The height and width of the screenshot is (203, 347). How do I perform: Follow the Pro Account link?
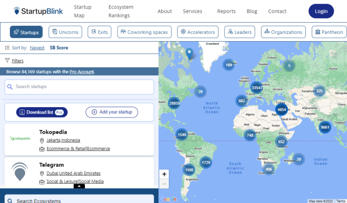82,72
